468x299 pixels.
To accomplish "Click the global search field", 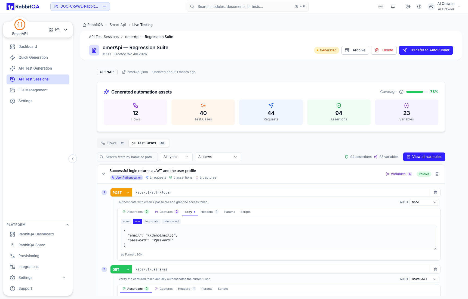I will coord(248,7).
